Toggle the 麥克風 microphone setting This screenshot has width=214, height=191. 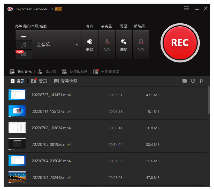pos(107,45)
